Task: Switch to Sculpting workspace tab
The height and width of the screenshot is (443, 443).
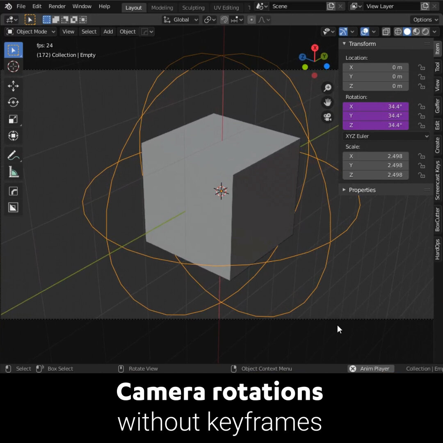Action: [193, 8]
